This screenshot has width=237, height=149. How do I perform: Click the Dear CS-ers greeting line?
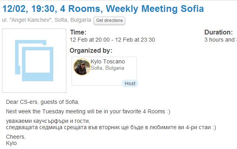(x=43, y=102)
